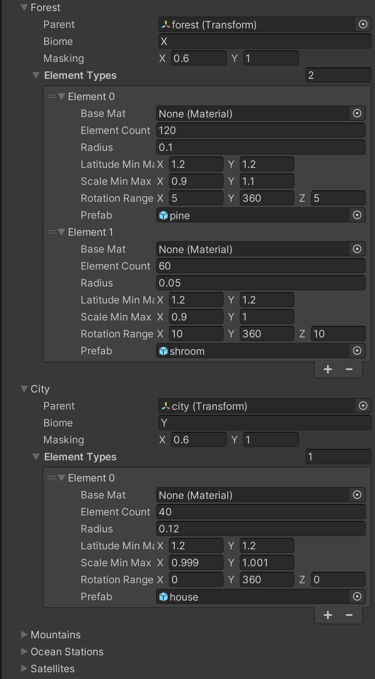Image resolution: width=375 pixels, height=679 pixels.
Task: Open object picker next to shroom prefab
Action: click(357, 351)
